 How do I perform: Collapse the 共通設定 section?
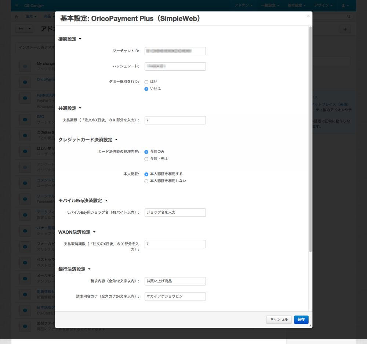pos(70,108)
